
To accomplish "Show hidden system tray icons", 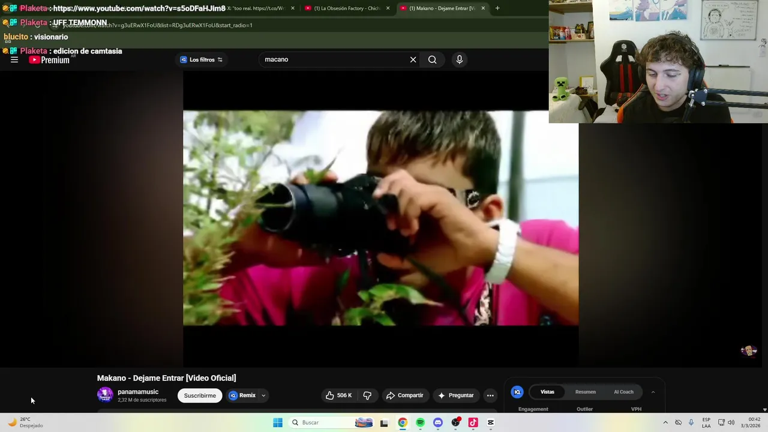I will (665, 422).
